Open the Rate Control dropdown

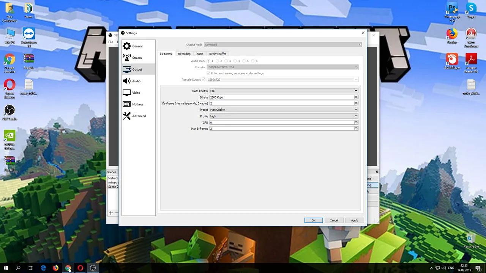(284, 91)
